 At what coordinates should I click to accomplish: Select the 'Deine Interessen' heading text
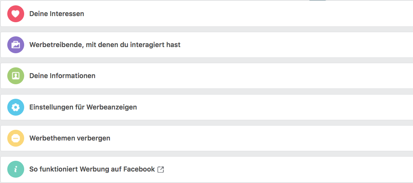57,14
